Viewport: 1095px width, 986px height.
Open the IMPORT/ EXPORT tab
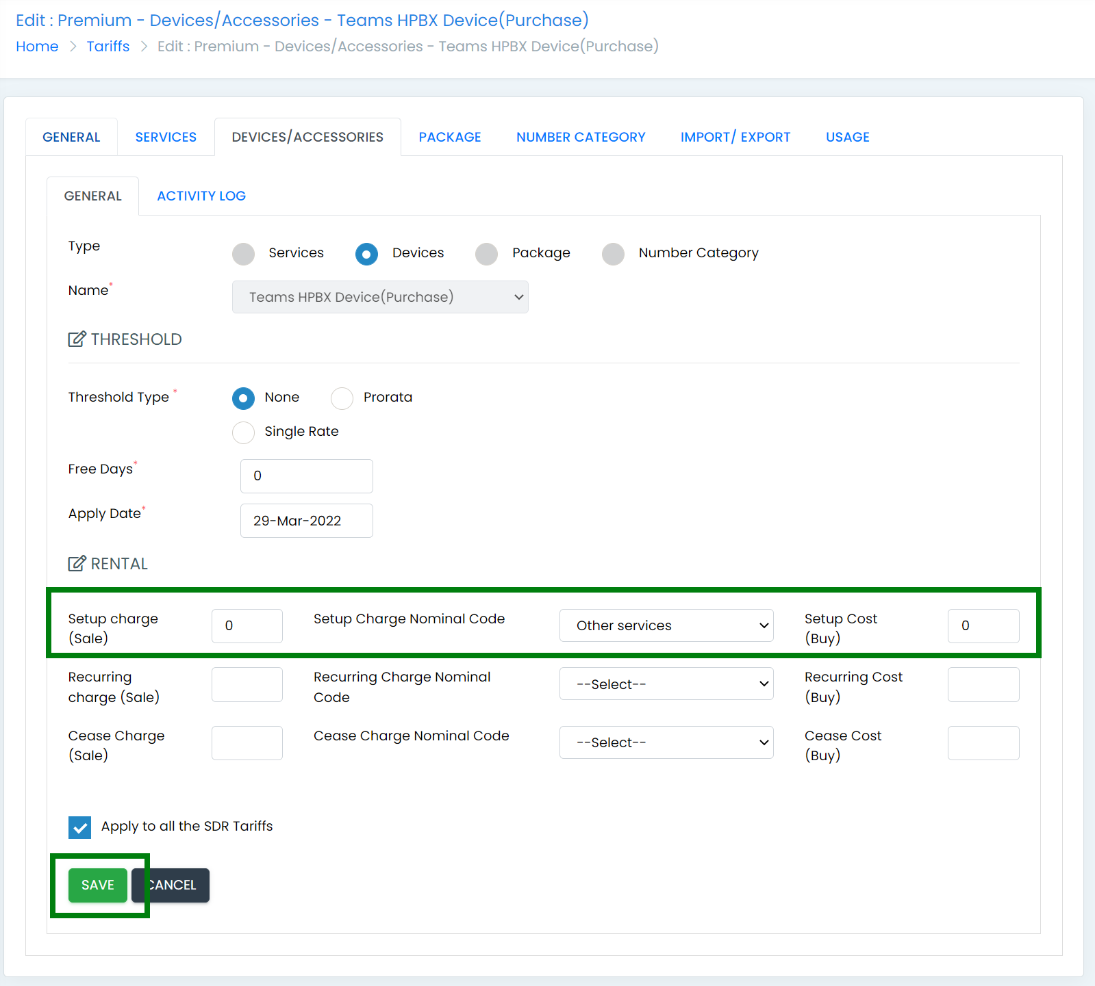coord(735,137)
